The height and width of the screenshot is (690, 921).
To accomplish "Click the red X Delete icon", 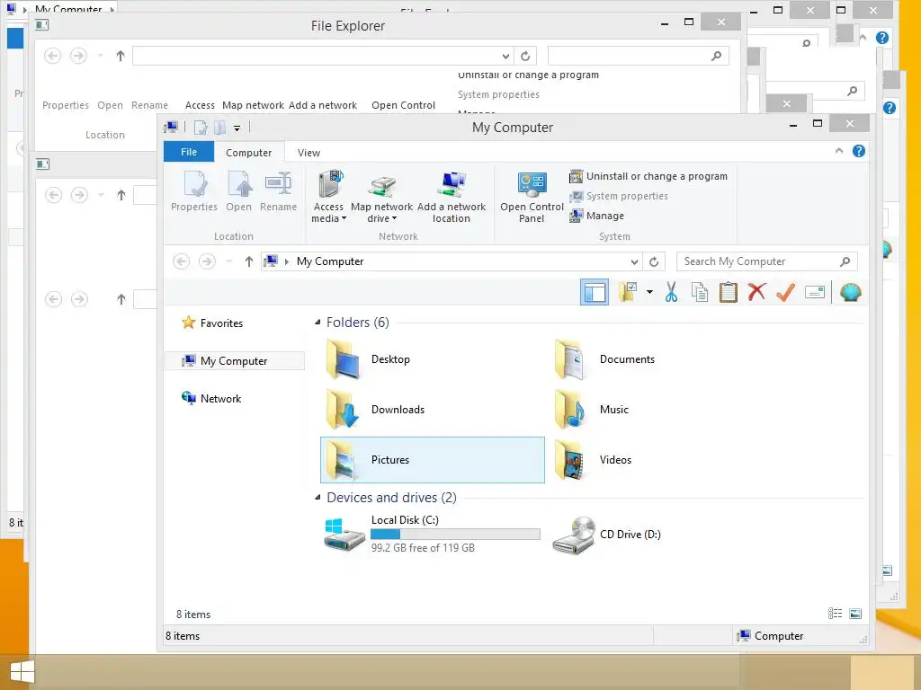I will click(757, 292).
